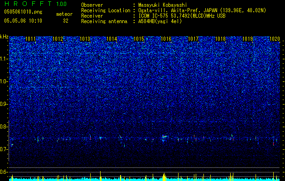Click the 0.6 kHz frequency label
This screenshot has width=285, height=181.
[4, 172]
